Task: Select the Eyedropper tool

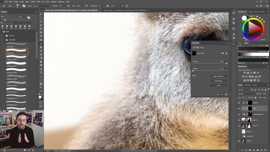Action: point(41,36)
